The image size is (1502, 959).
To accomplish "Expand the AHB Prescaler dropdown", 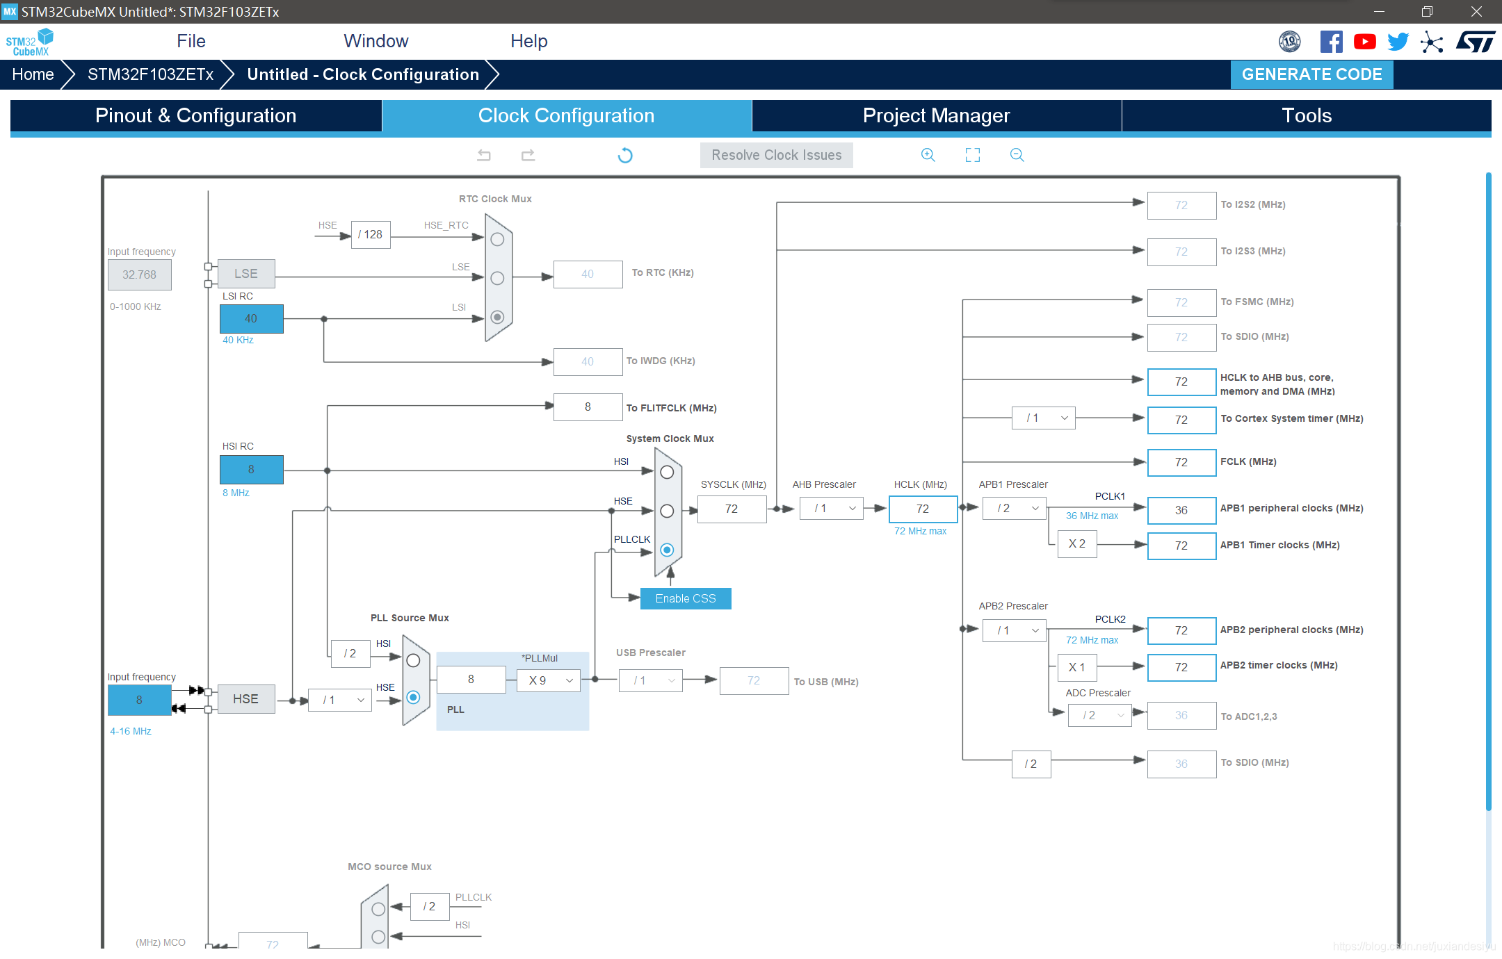I will 832,509.
